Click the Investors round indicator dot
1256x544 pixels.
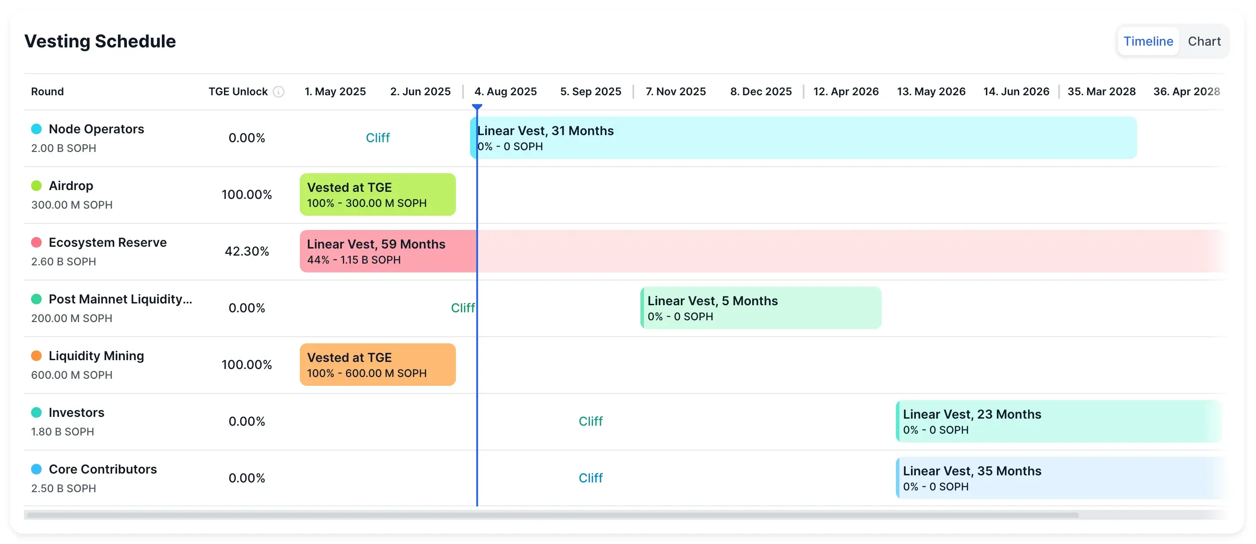click(x=36, y=412)
